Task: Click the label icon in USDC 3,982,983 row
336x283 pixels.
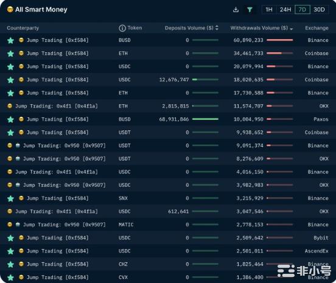Action: pyautogui.click(x=18, y=185)
